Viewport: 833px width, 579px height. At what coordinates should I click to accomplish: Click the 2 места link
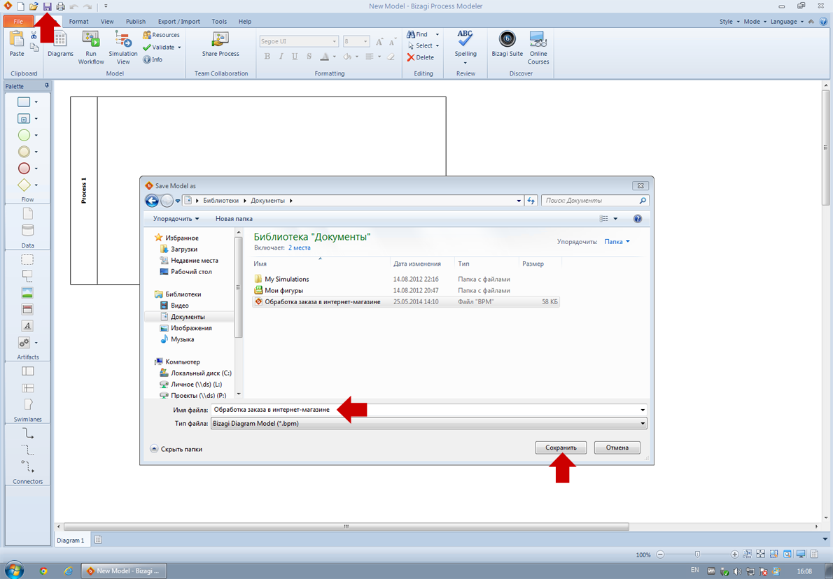(299, 248)
